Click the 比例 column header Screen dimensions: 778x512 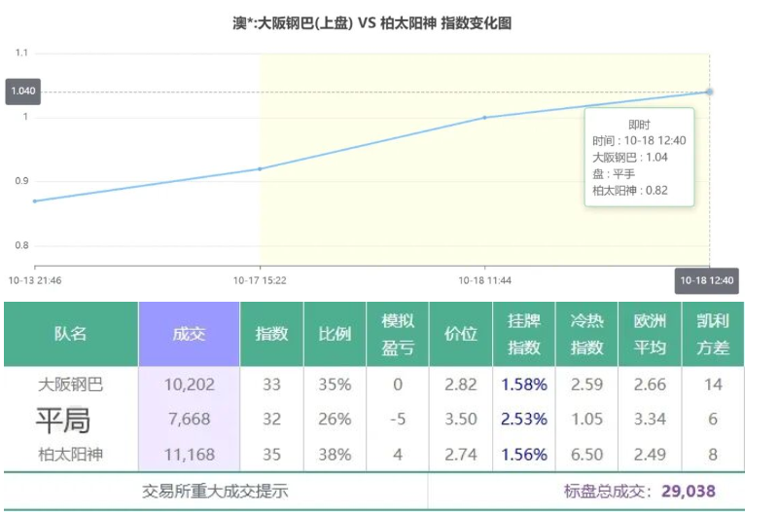click(335, 334)
